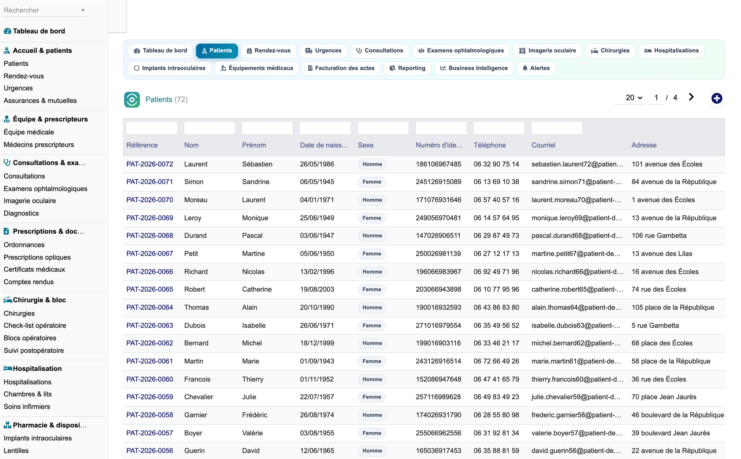Click the pie chart icon on Reporting tab
Screen dimensions: 741x459
pos(392,68)
